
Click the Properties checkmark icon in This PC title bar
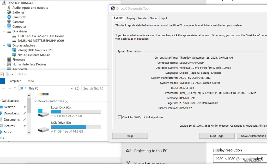coord(2,74)
